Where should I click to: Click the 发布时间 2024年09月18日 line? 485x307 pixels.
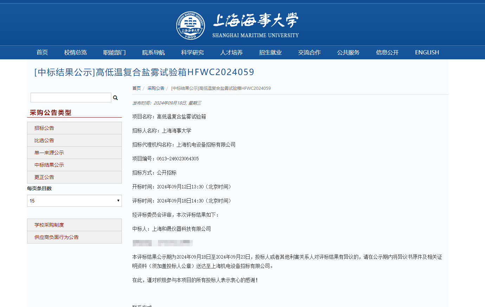(x=167, y=103)
